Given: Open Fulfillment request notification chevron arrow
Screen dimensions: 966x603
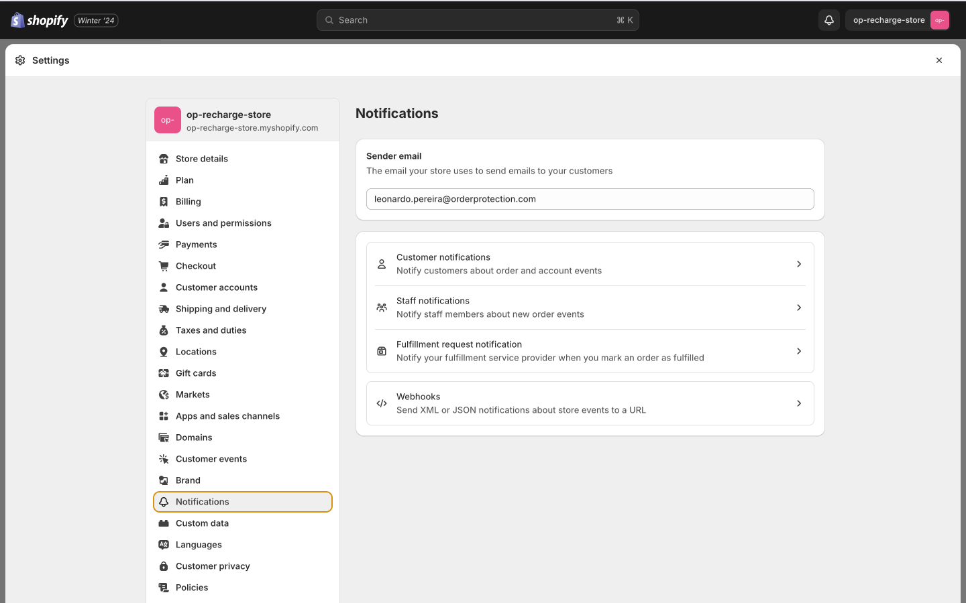Looking at the screenshot, I should click(x=799, y=351).
